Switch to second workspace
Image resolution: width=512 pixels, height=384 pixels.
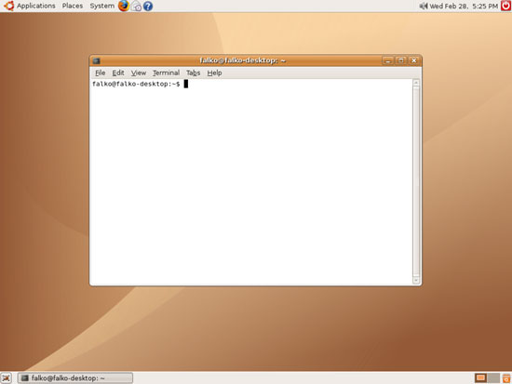pyautogui.click(x=493, y=378)
